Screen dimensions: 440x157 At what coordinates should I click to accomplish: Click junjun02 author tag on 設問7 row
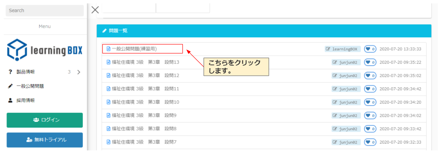point(346,142)
